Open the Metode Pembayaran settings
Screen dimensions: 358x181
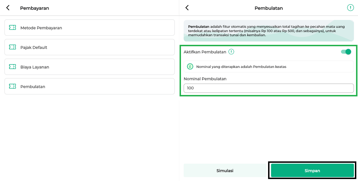[x=90, y=28]
